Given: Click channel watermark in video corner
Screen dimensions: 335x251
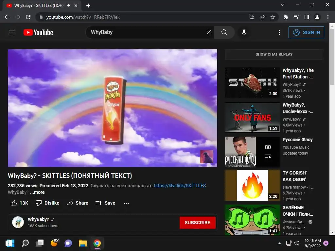Looking at the screenshot, I should pyautogui.click(x=207, y=157).
